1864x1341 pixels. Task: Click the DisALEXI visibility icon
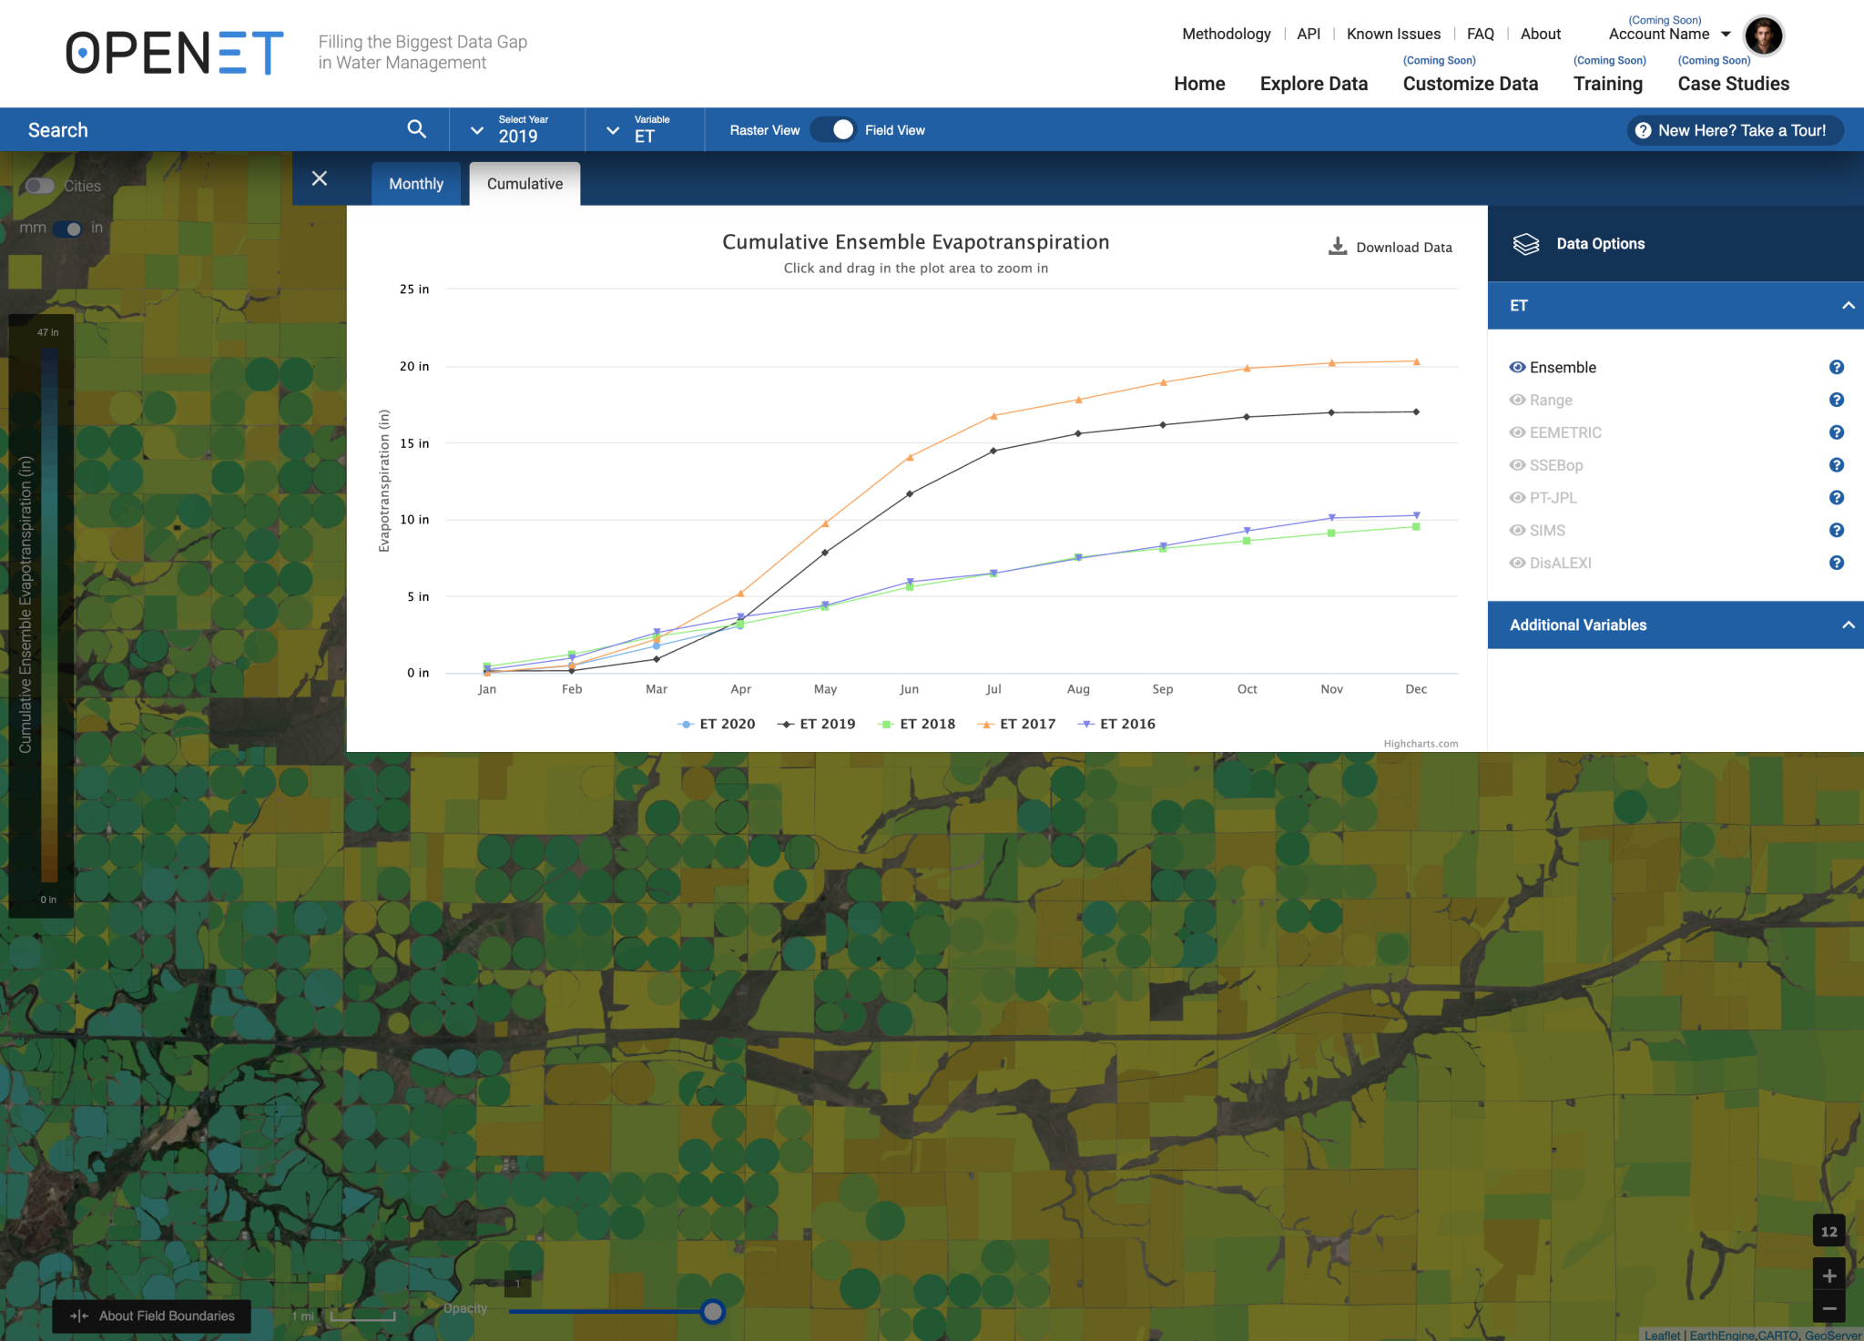tap(1517, 563)
